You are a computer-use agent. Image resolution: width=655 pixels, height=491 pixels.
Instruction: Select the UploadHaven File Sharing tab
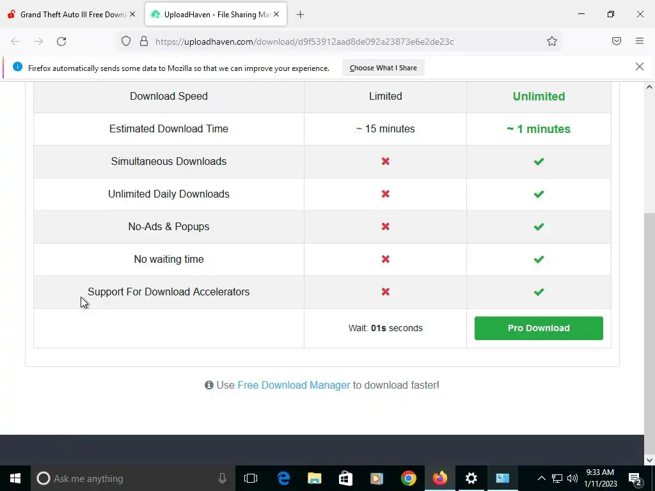tap(216, 14)
